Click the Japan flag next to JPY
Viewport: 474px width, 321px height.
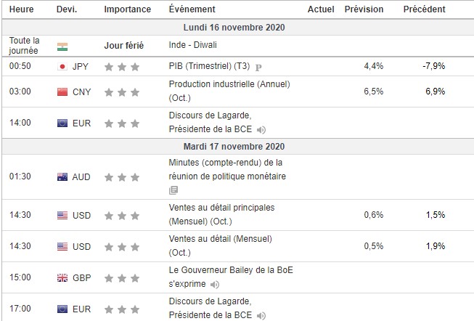point(62,66)
